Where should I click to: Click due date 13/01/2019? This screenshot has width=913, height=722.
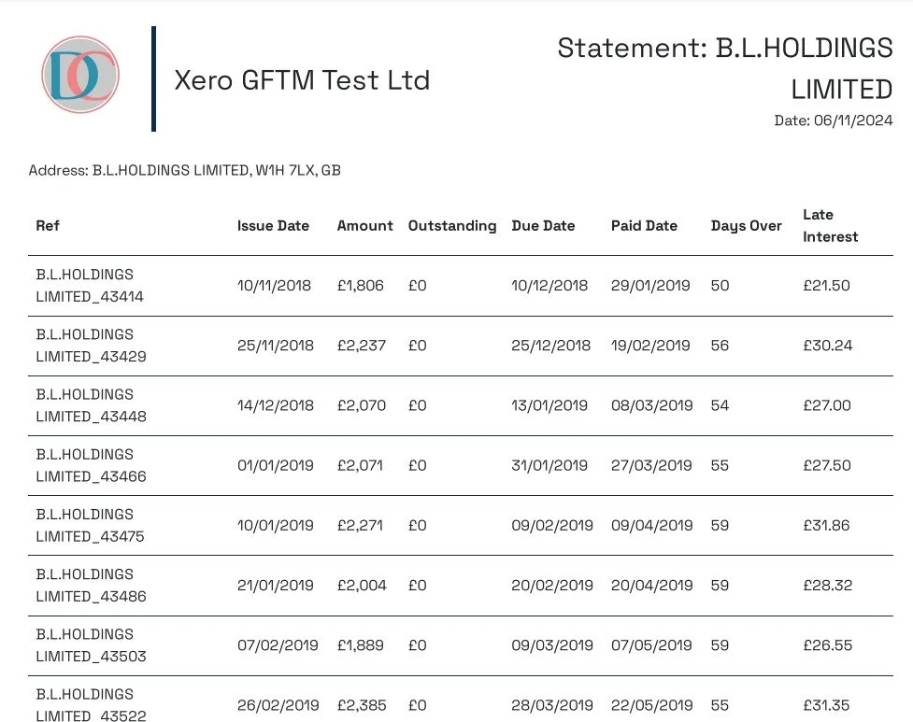549,405
